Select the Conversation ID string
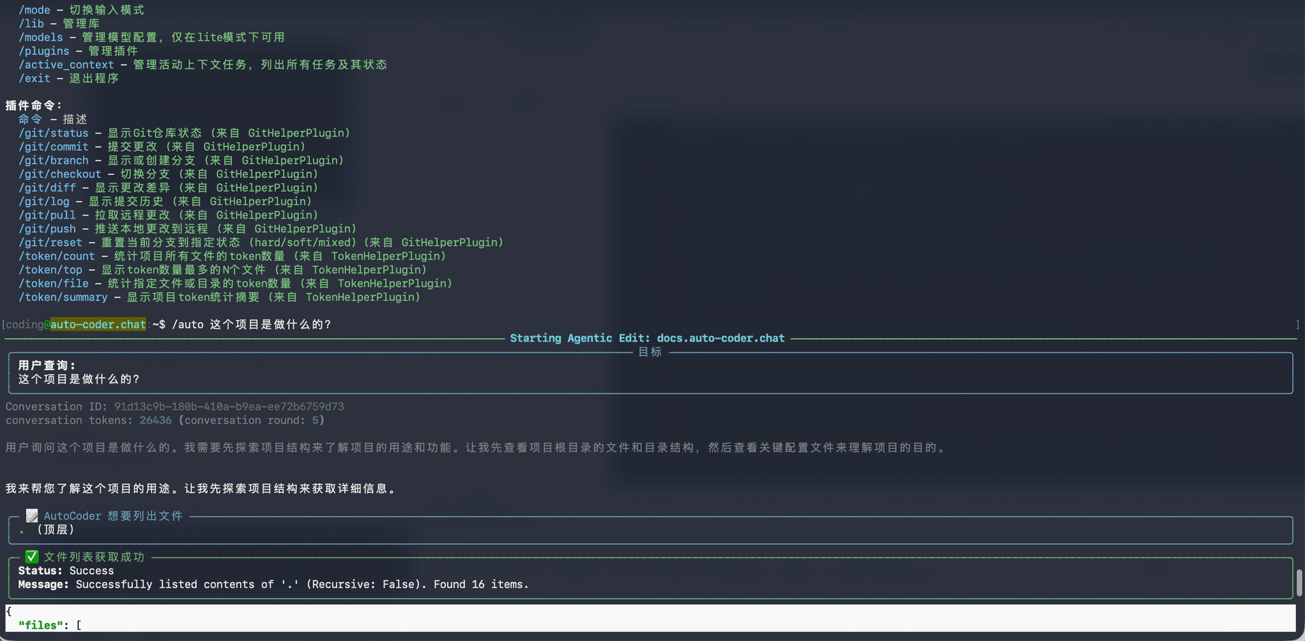Viewport: 1305px width, 641px height. tap(228, 406)
